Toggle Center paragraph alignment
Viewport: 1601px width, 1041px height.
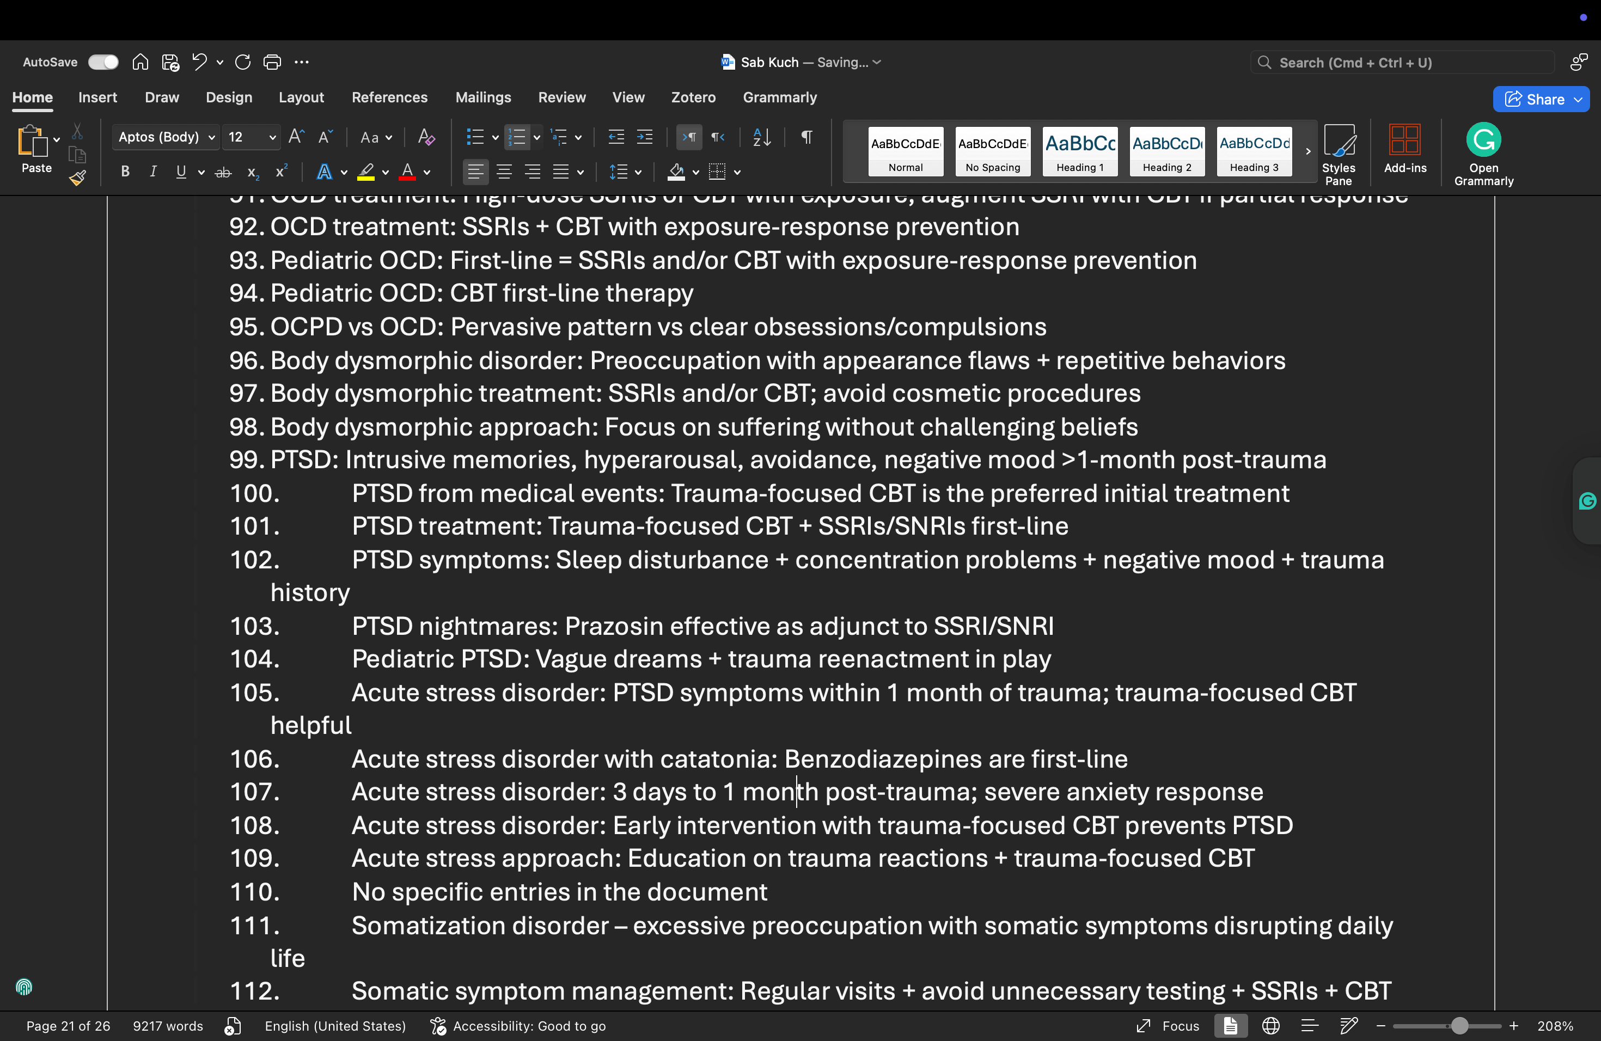[x=503, y=172]
